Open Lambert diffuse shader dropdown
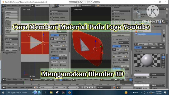This screenshot has width=169, height=95. pyautogui.click(x=157, y=74)
